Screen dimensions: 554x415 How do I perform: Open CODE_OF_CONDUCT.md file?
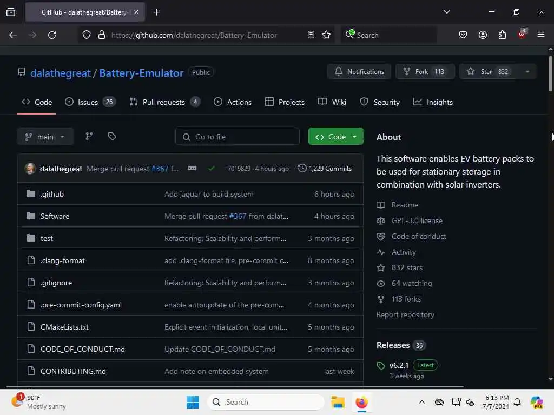tap(83, 349)
